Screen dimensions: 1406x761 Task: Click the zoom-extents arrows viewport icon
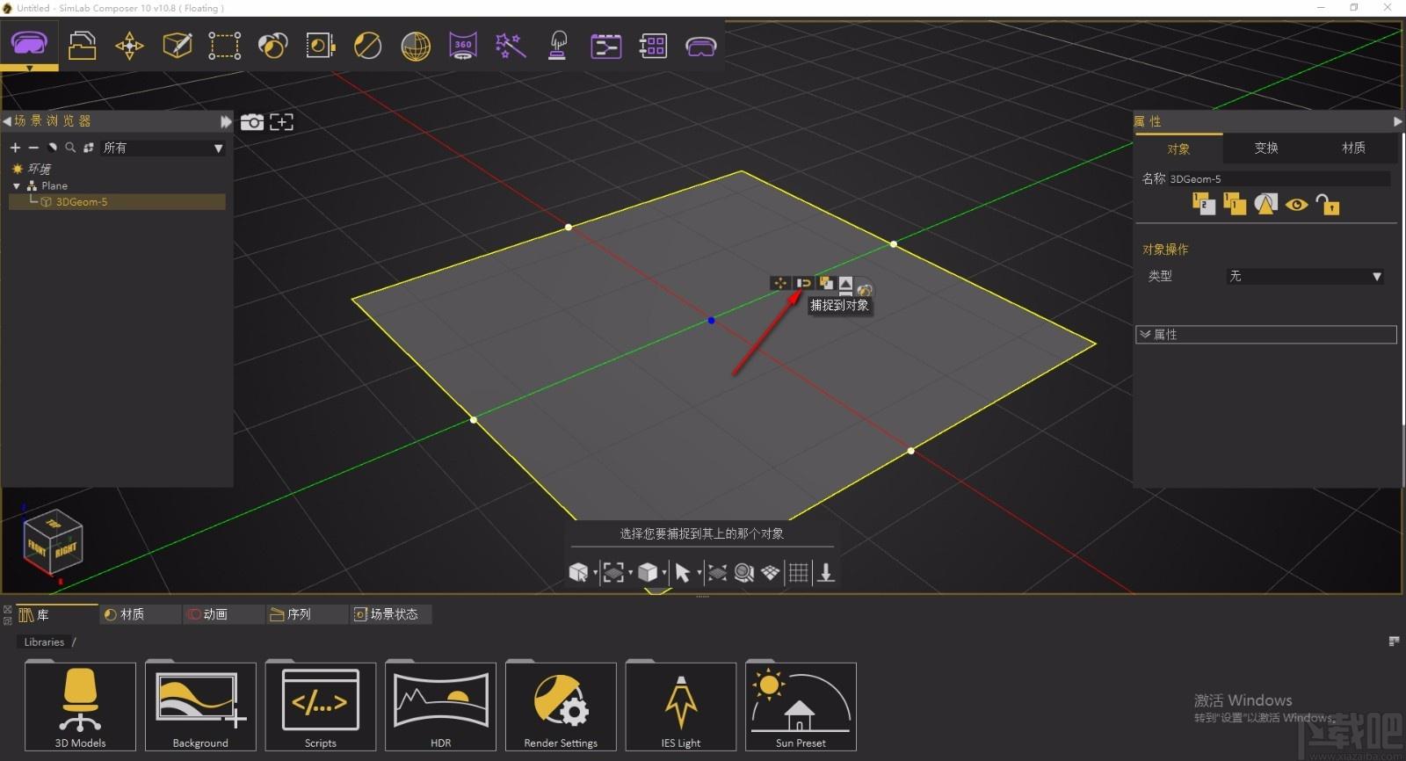click(x=717, y=573)
